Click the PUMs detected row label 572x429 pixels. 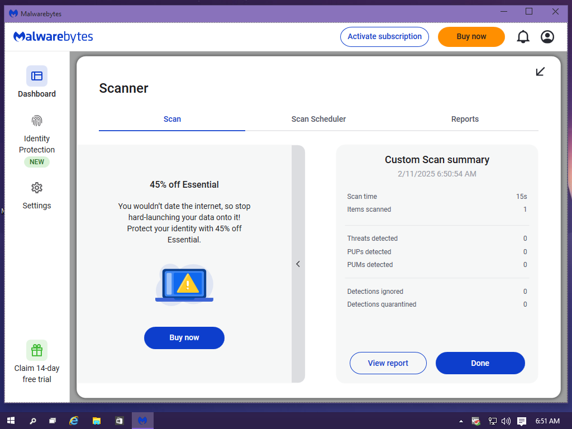[370, 265]
